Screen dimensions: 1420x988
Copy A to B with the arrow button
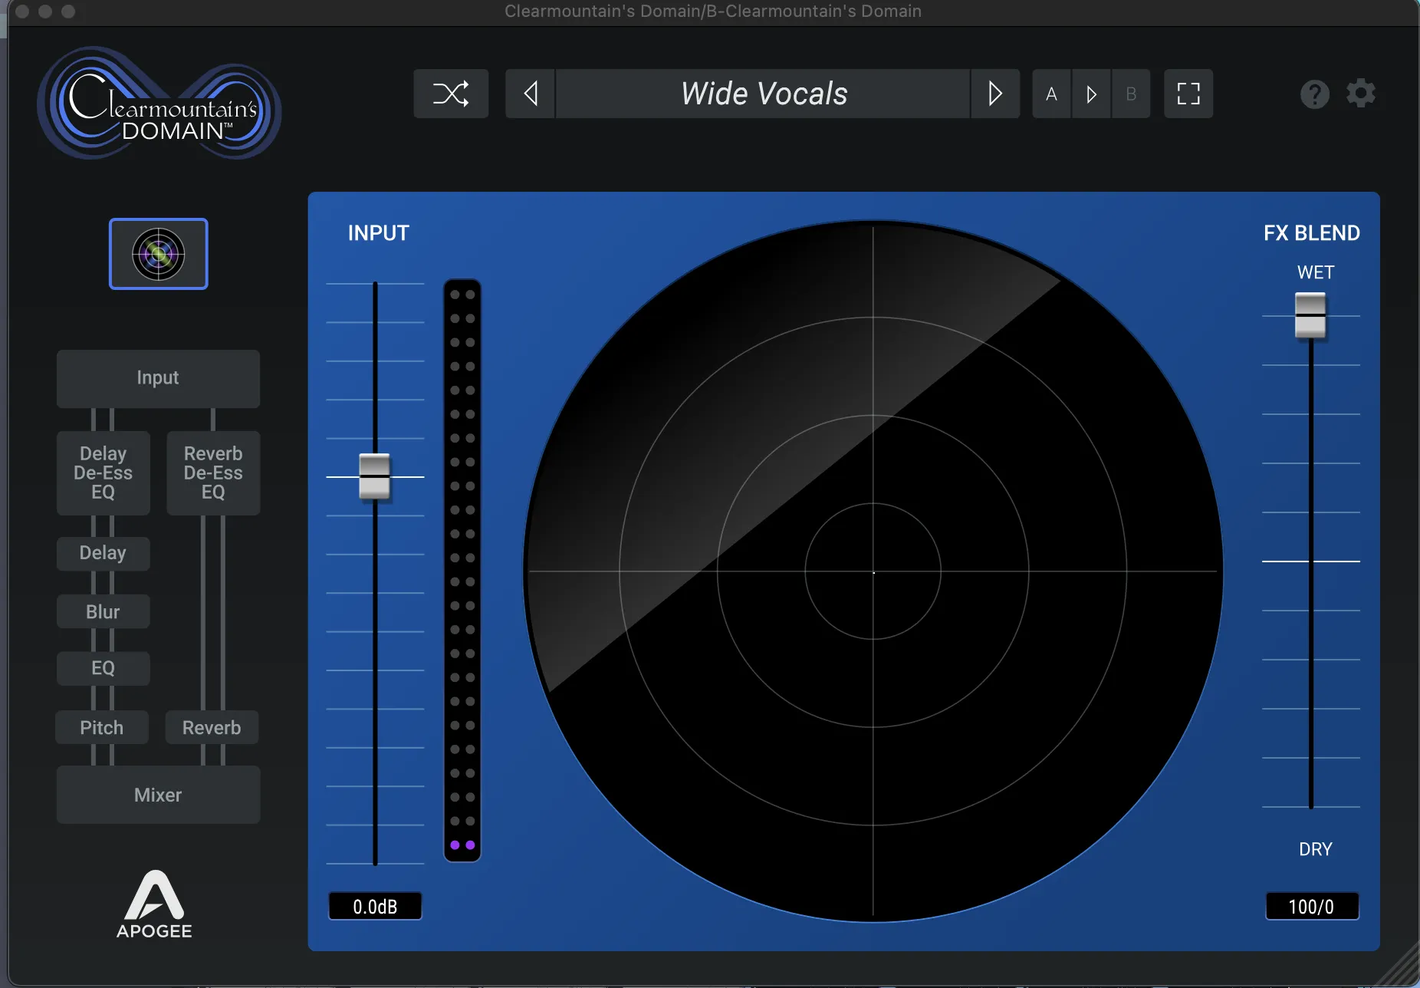(x=1092, y=94)
